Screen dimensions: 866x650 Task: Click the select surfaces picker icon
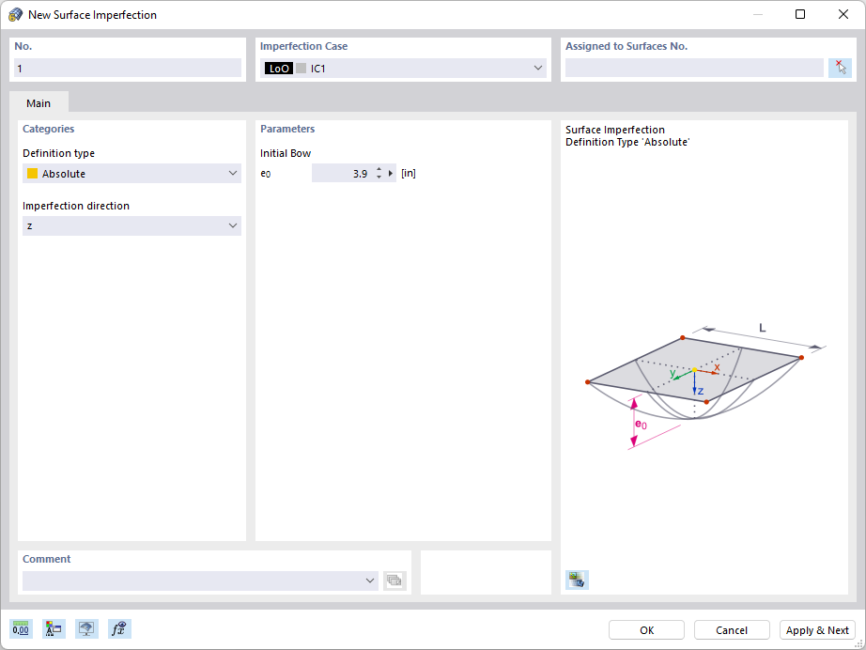[840, 68]
